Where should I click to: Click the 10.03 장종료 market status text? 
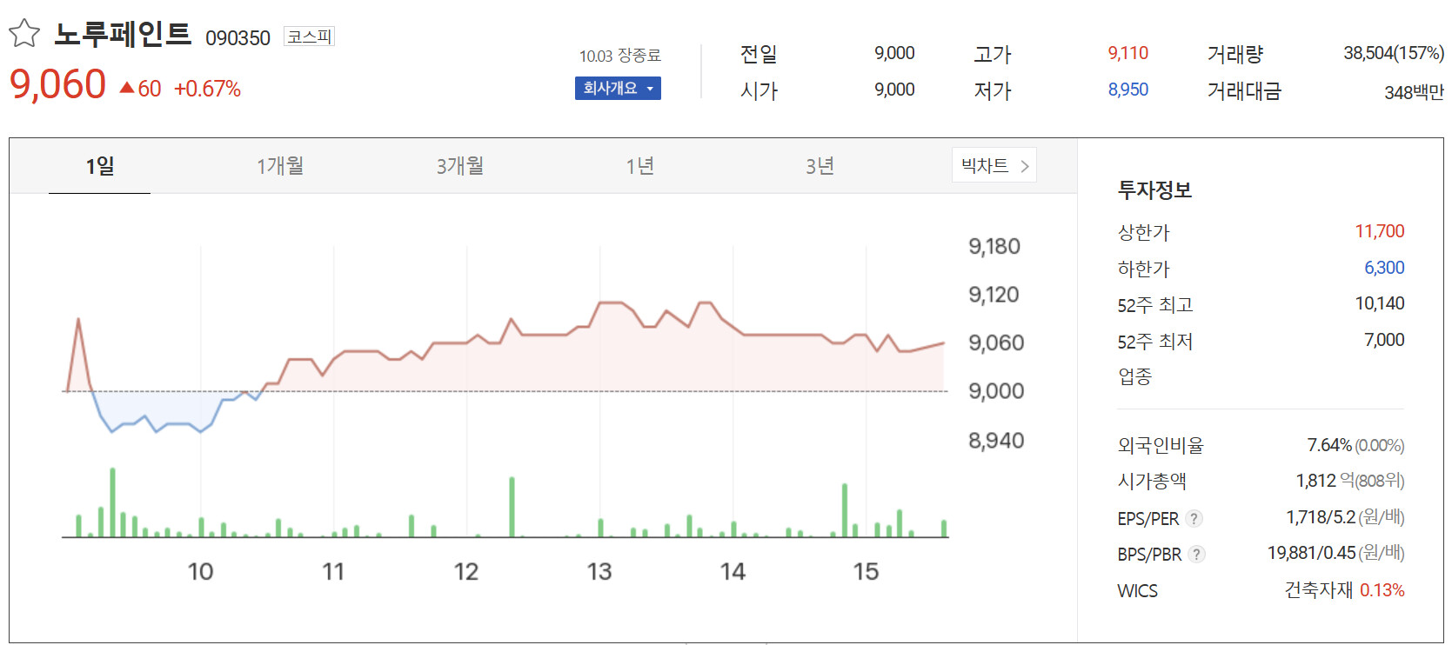(620, 56)
